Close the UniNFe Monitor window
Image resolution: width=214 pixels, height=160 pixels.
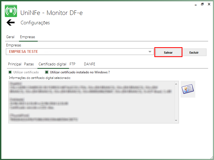pos(209,4)
